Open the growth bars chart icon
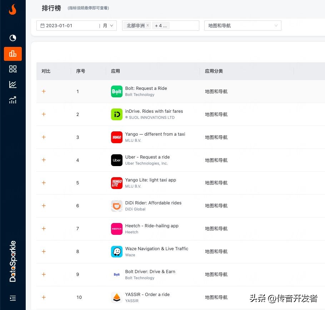Image resolution: width=325 pixels, height=310 pixels. click(x=13, y=100)
